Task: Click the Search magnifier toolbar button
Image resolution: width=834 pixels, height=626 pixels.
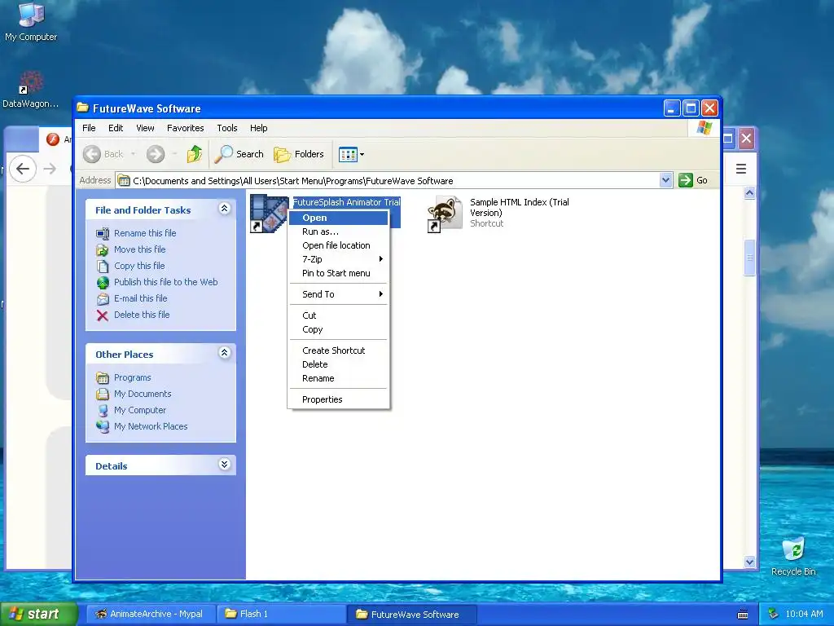Action: (239, 154)
